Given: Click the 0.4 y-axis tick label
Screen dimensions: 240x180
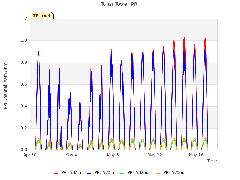Looking at the screenshot, I should pyautogui.click(x=24, y=106).
